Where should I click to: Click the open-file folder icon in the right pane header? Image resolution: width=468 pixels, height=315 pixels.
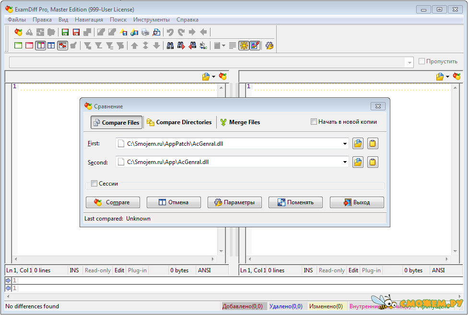coord(440,77)
